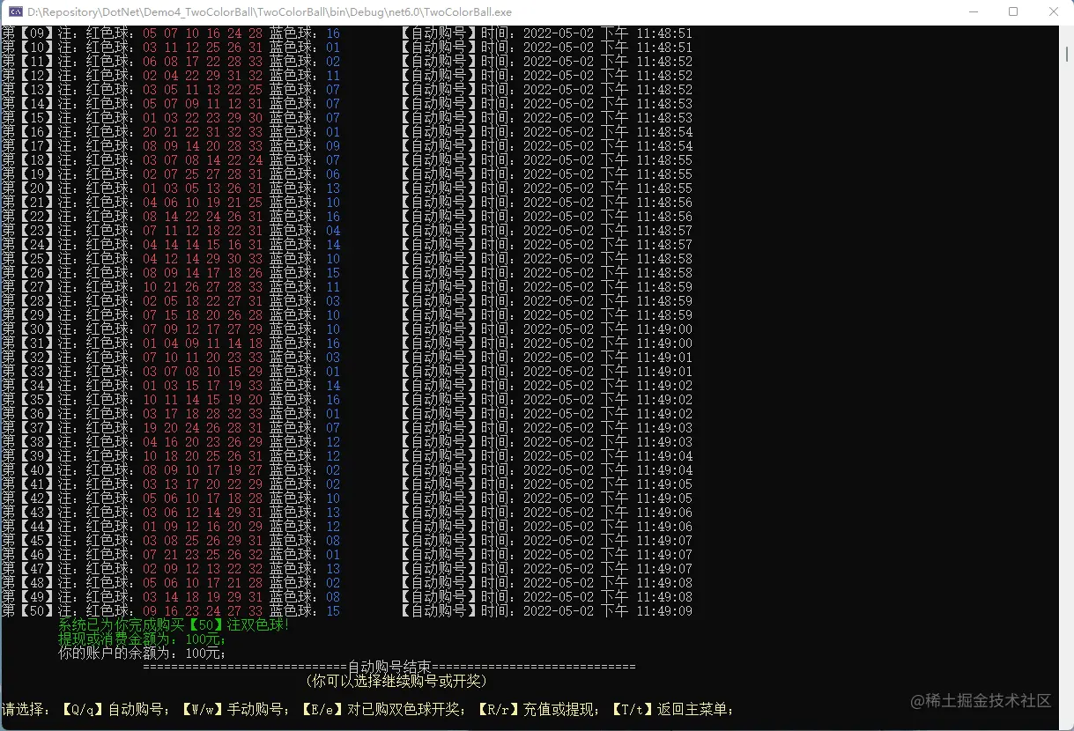
Task: Click timestamp 下午 11:48:51 on row 09
Action: [647, 33]
